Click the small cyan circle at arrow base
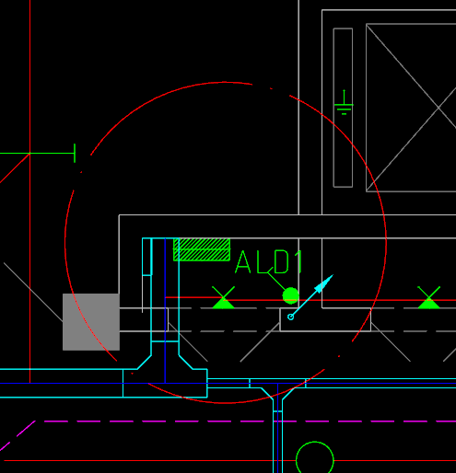The width and height of the screenshot is (456, 473). pos(290,317)
